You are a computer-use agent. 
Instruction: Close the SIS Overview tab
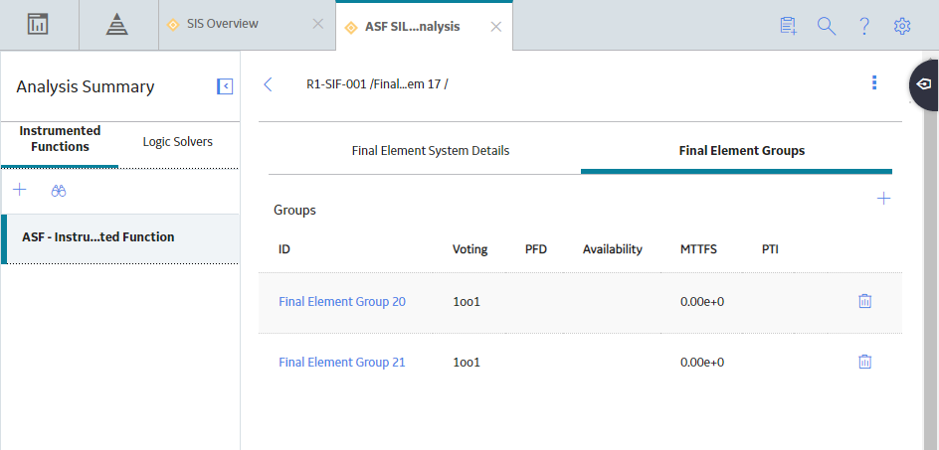pyautogui.click(x=318, y=24)
